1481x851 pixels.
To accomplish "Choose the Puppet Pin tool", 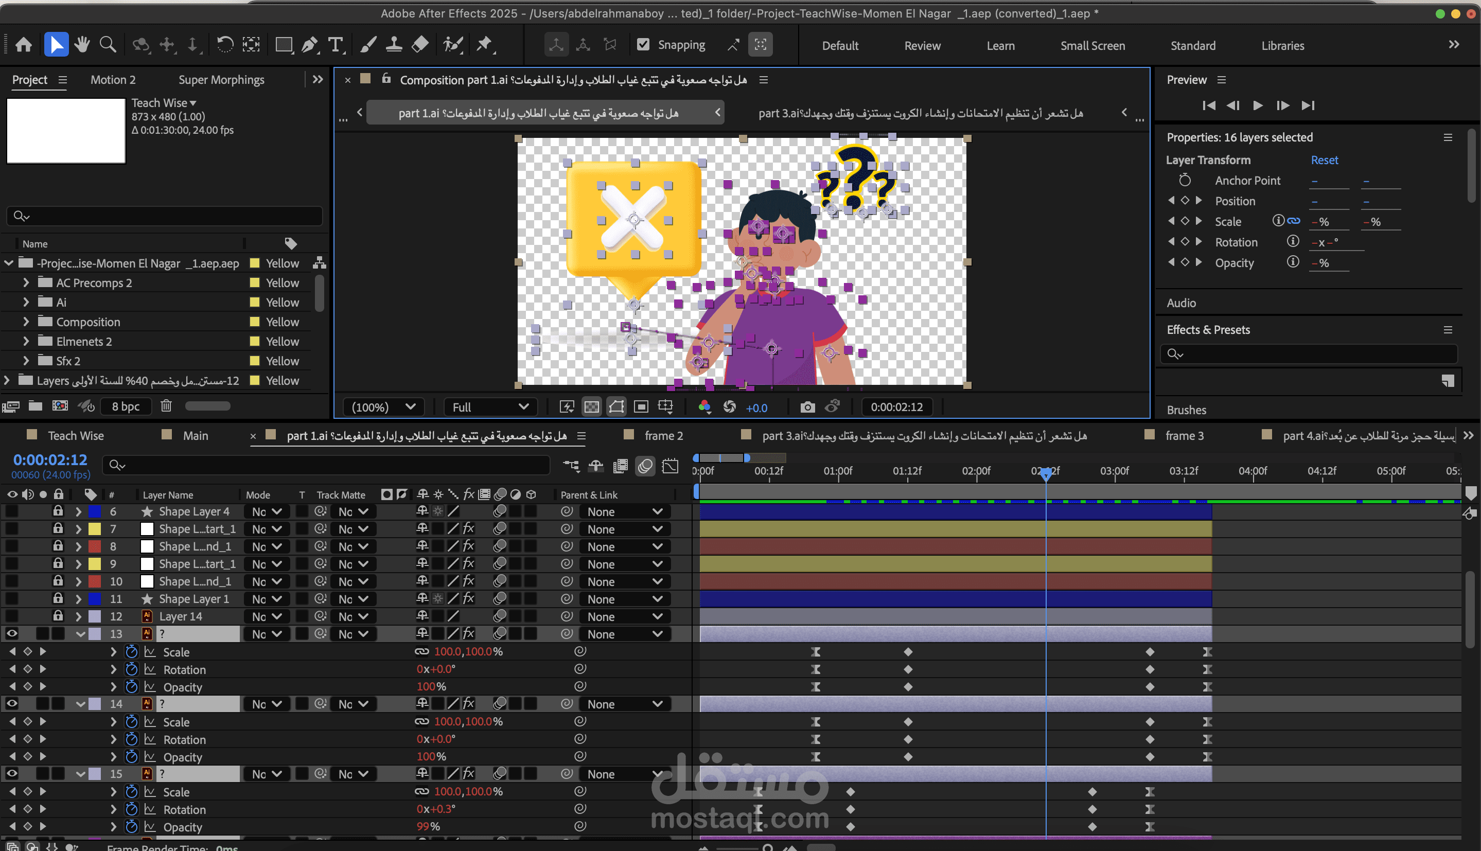I will [x=484, y=44].
